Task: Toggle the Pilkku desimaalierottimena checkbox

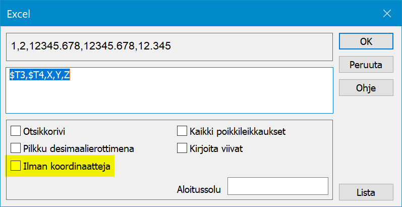Action: click(x=16, y=148)
